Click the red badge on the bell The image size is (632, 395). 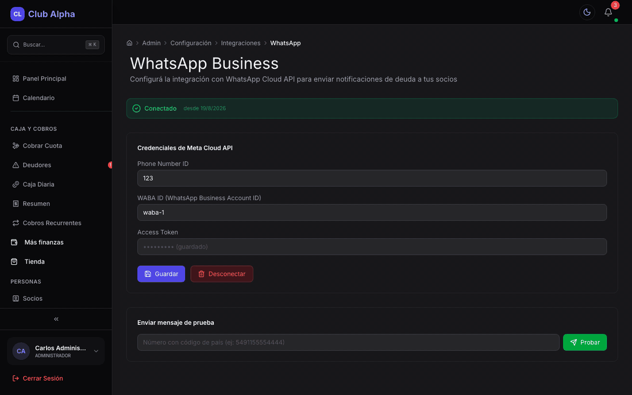(615, 5)
